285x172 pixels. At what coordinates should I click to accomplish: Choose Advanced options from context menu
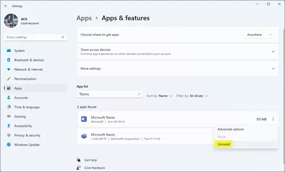pyautogui.click(x=246, y=129)
